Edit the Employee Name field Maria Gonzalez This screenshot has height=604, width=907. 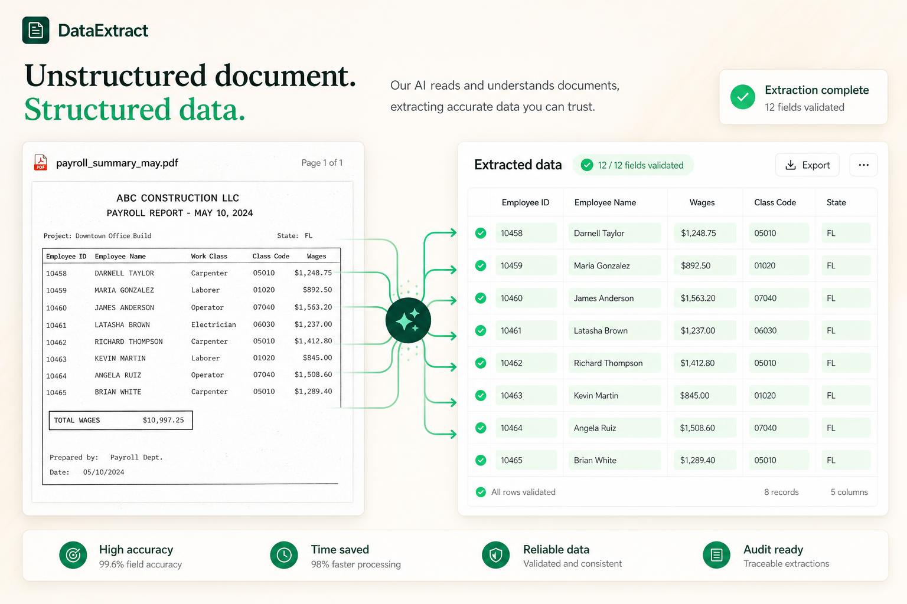614,265
